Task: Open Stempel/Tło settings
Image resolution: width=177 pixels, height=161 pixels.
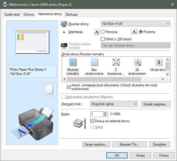Action: pyautogui.click(x=129, y=144)
